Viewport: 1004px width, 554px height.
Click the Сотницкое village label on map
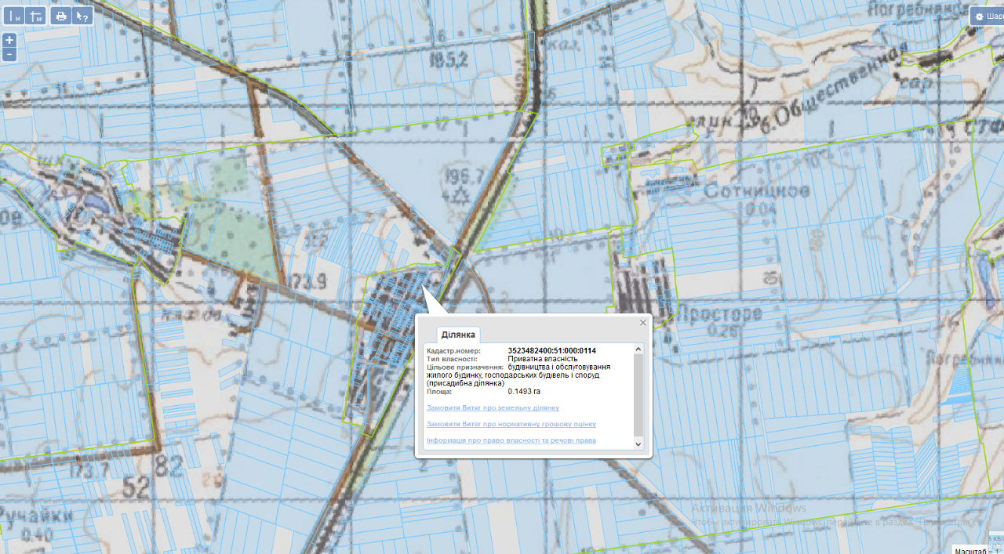pos(745,191)
